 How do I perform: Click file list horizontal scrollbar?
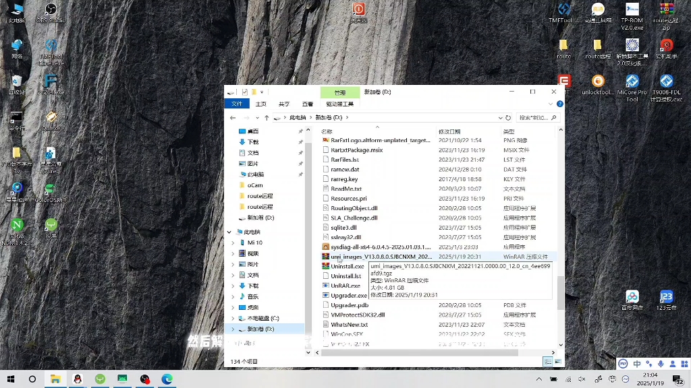click(x=420, y=352)
